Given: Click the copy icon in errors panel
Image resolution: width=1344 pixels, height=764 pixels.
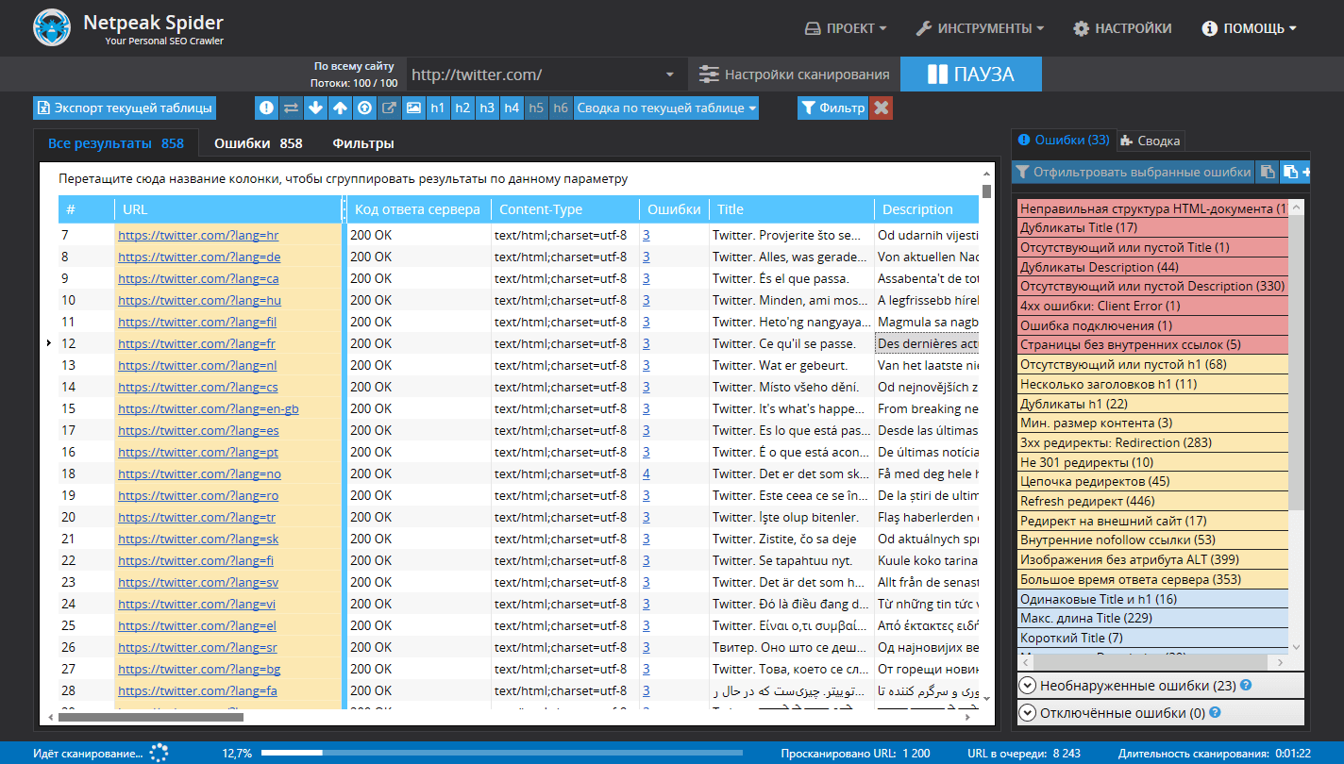Looking at the screenshot, I should (x=1268, y=172).
